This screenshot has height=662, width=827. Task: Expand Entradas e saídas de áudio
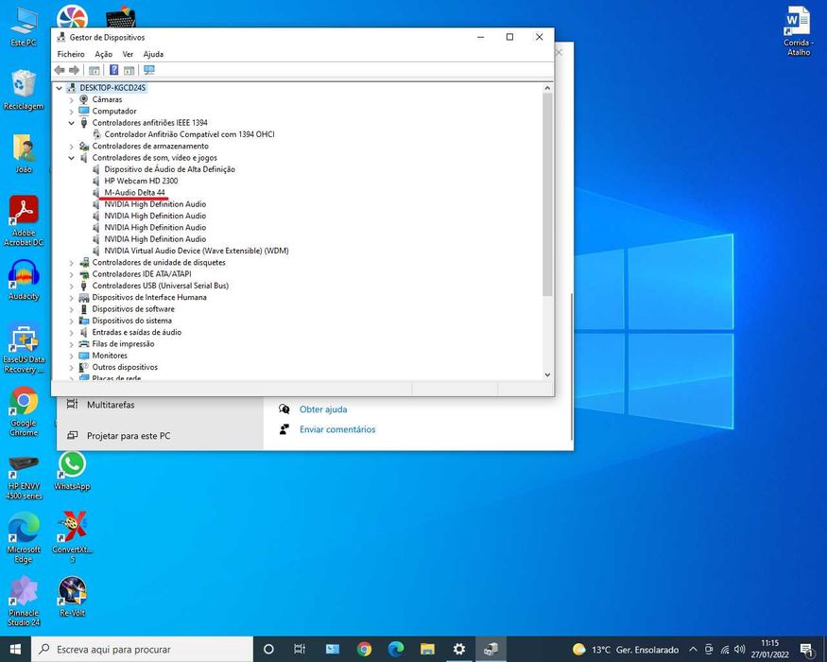(x=71, y=332)
